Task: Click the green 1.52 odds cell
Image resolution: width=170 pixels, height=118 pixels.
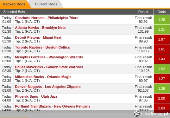Action: pyautogui.click(x=162, y=69)
